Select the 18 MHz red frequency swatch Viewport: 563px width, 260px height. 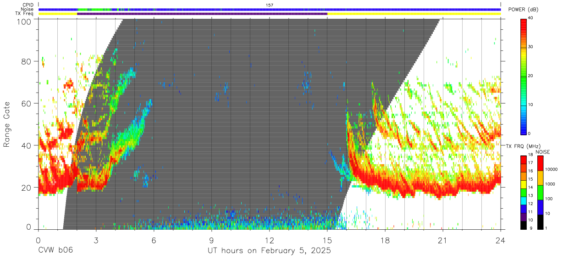[523, 160]
